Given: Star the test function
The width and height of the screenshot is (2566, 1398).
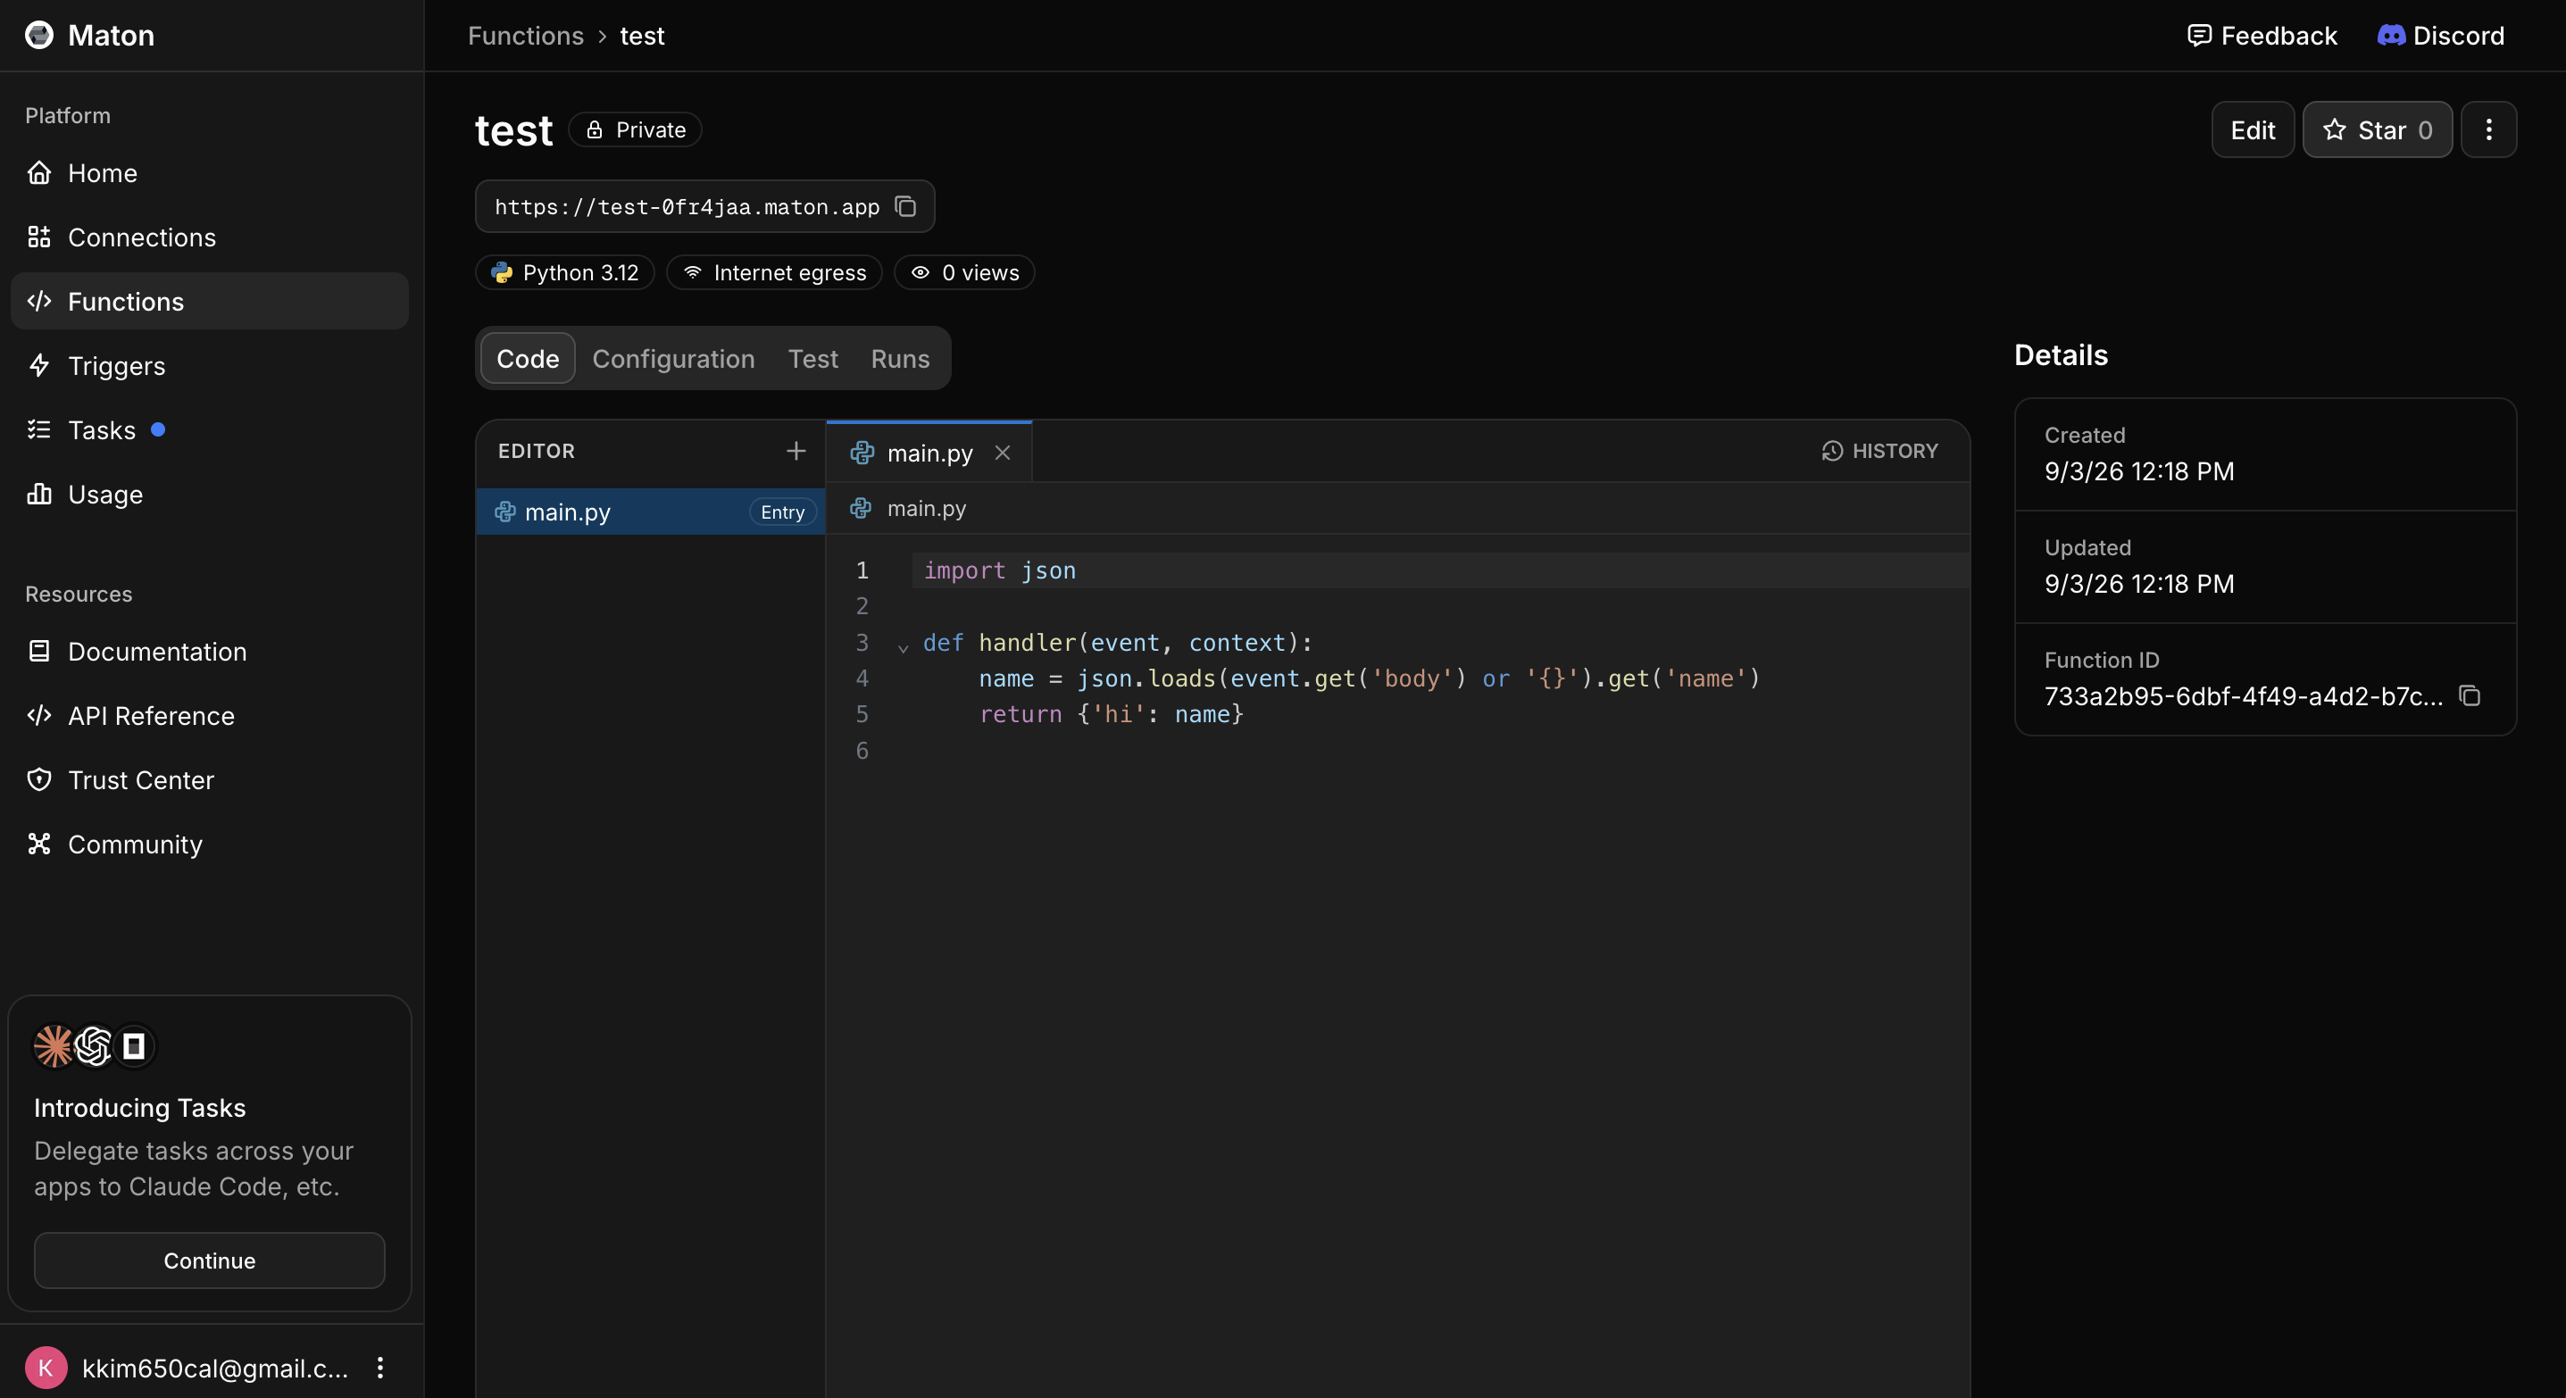Looking at the screenshot, I should click(x=2377, y=129).
